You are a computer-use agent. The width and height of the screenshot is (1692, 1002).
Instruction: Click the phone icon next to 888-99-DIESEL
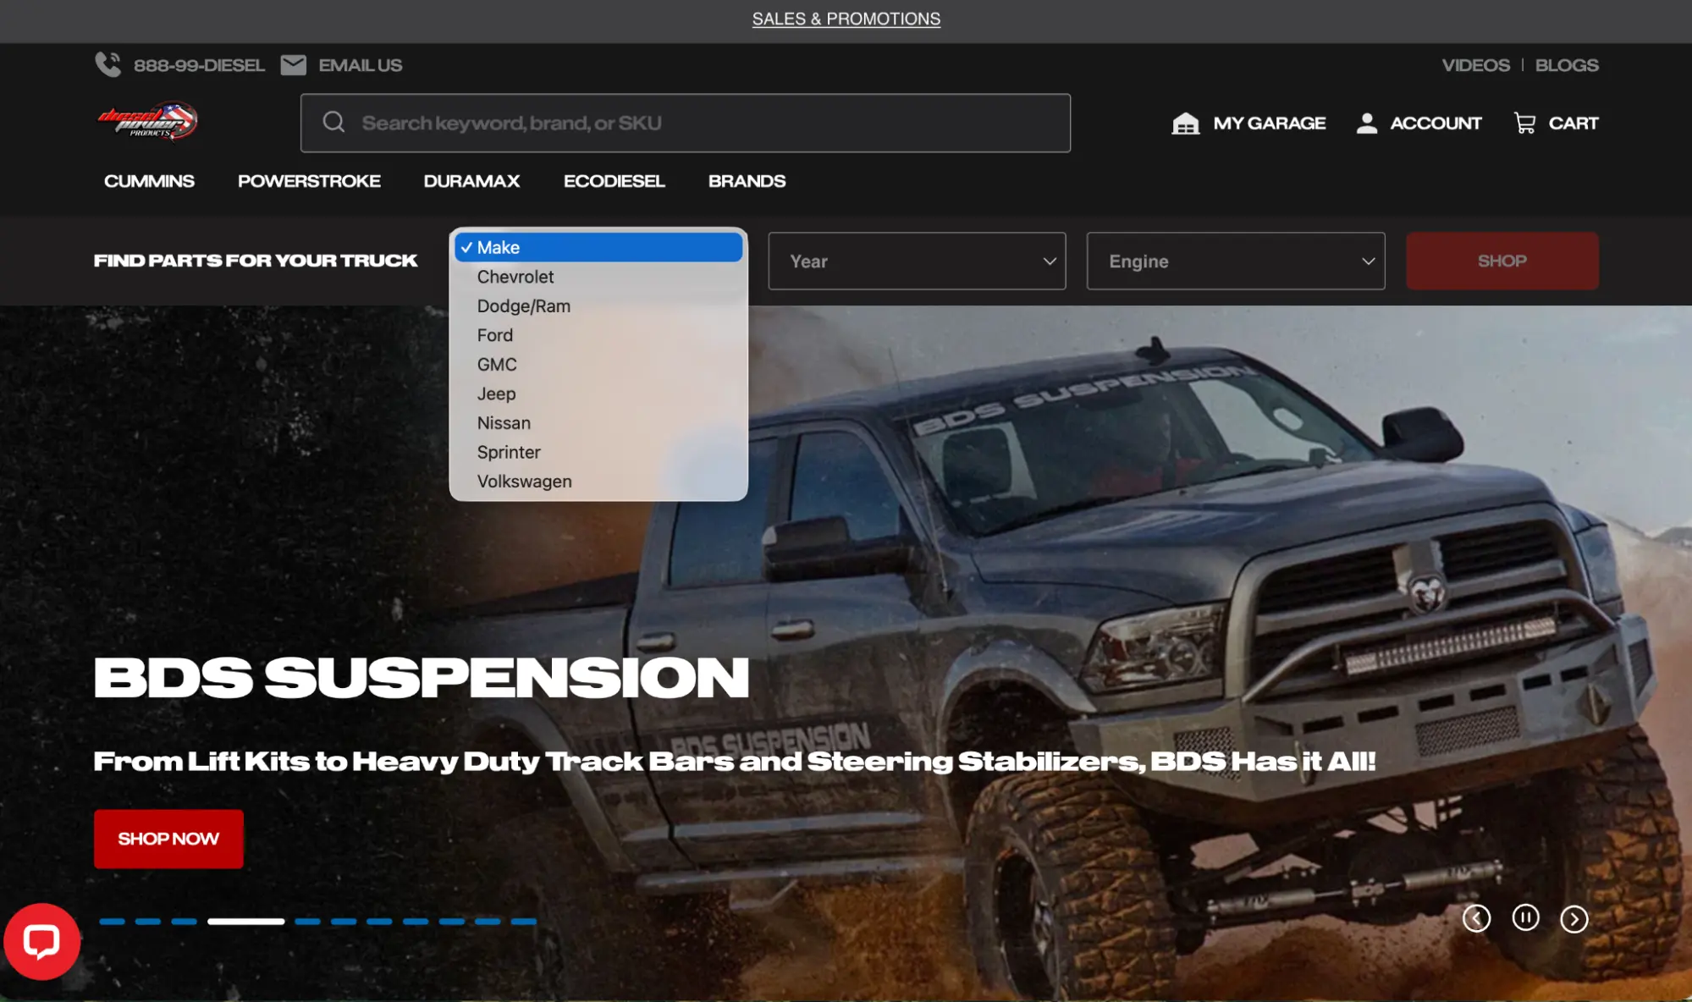[107, 64]
